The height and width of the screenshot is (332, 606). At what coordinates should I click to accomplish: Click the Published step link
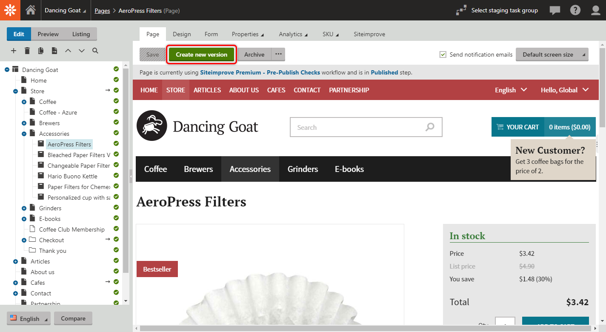pos(384,72)
